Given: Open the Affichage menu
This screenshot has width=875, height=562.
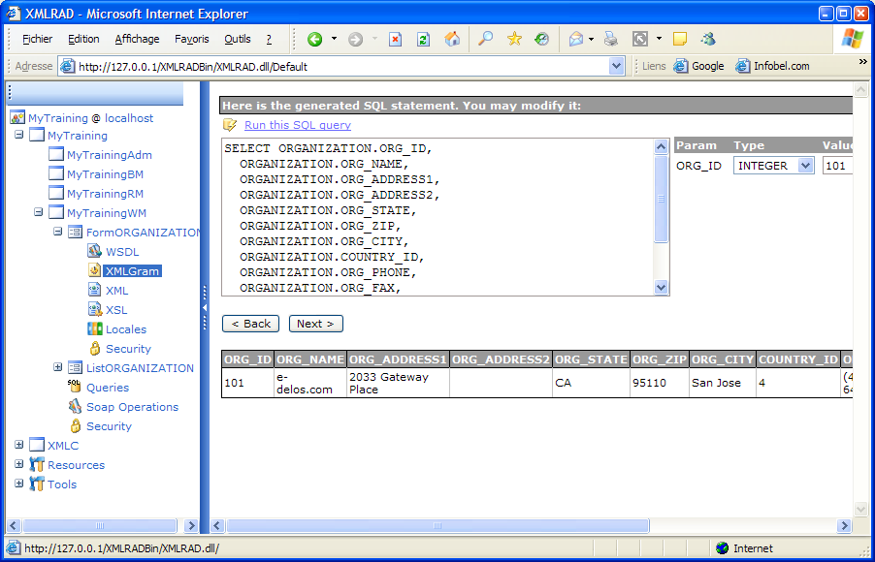Looking at the screenshot, I should tap(137, 40).
